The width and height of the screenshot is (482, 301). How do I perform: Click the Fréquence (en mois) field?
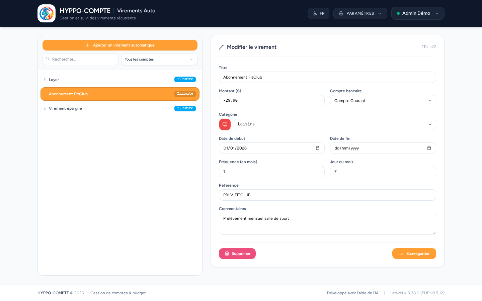click(272, 172)
